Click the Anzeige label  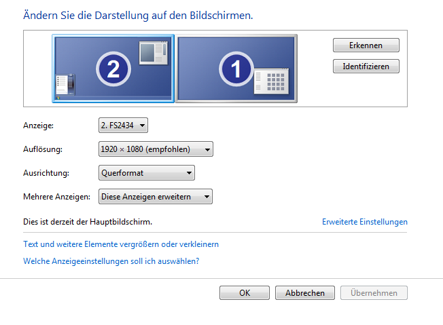39,126
